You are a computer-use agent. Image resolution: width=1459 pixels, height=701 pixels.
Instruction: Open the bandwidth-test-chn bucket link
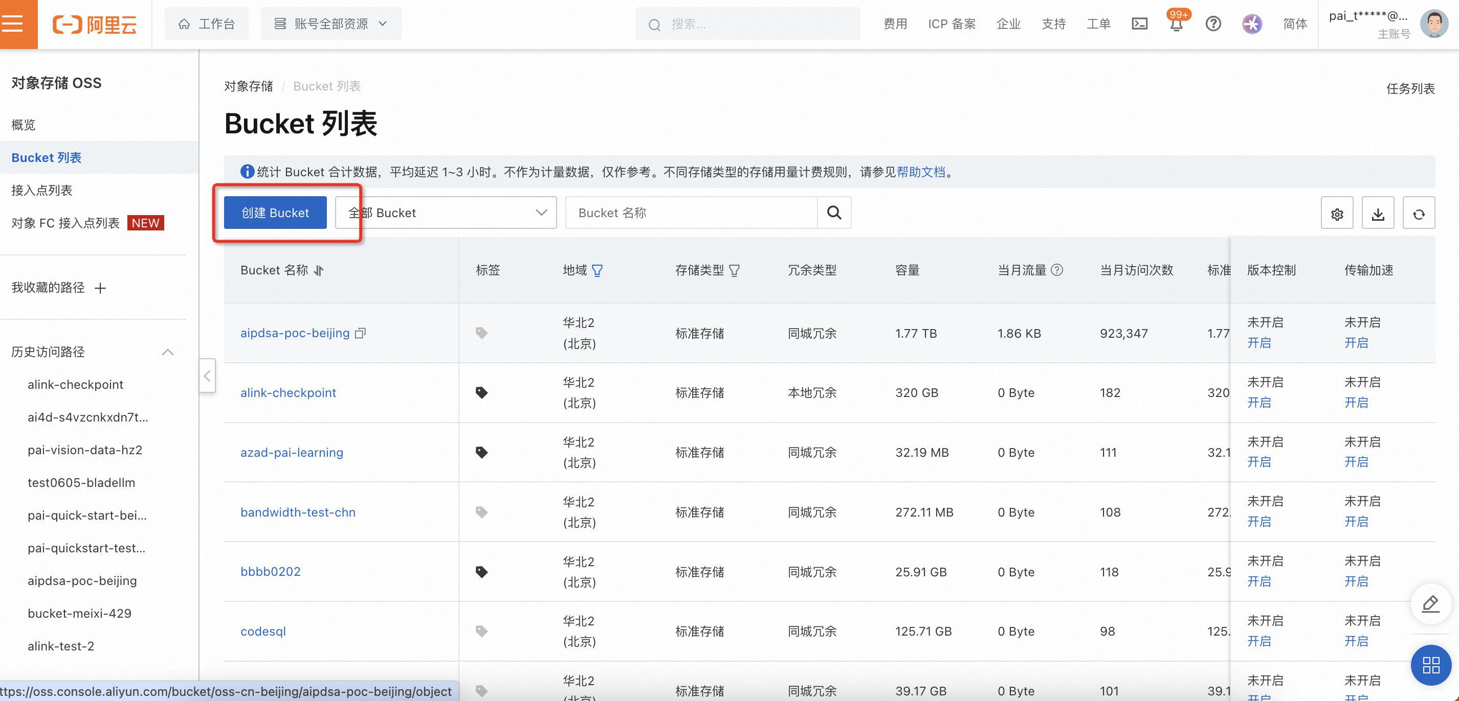[x=298, y=512]
